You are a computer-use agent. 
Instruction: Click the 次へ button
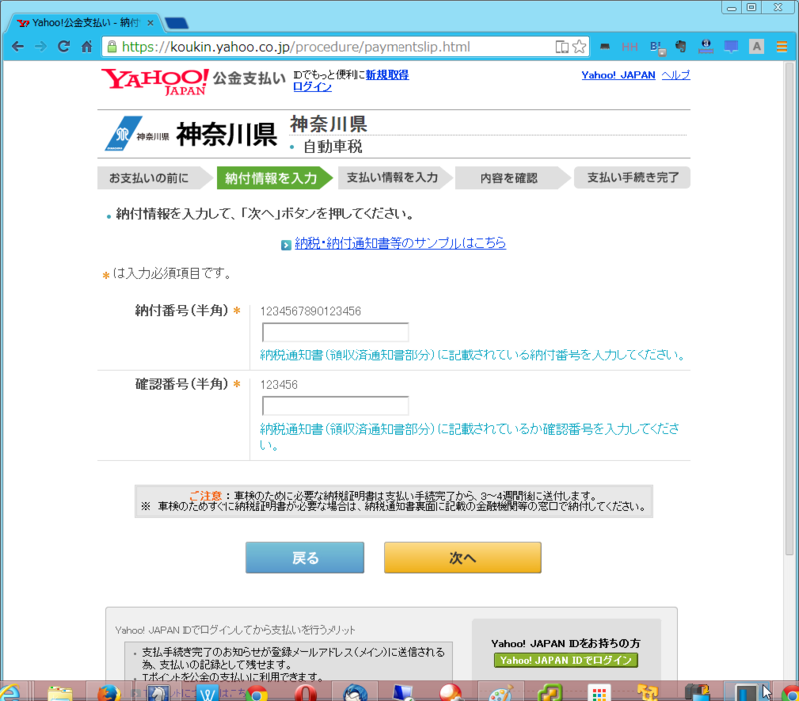click(x=462, y=558)
